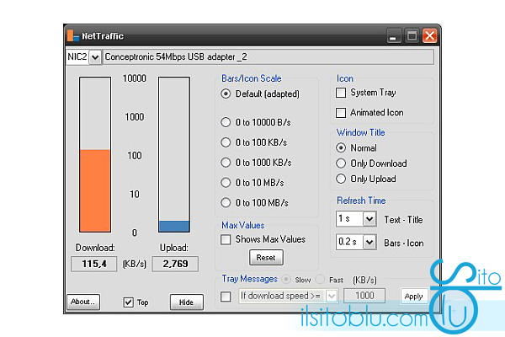Screen dimensions: 505x337
Task: Open the 'If download speed >=' dropdown
Action: click(332, 296)
